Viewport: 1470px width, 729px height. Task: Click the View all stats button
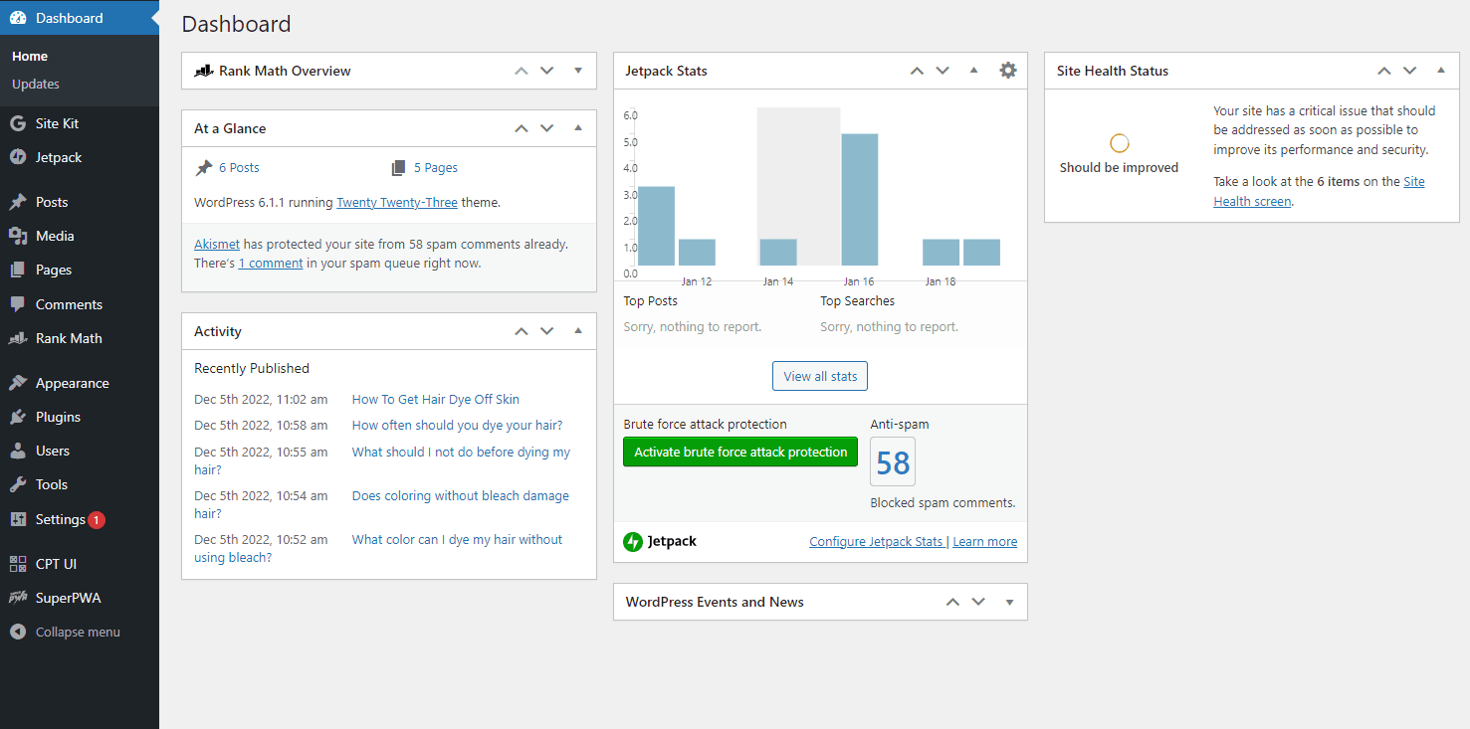tap(820, 376)
